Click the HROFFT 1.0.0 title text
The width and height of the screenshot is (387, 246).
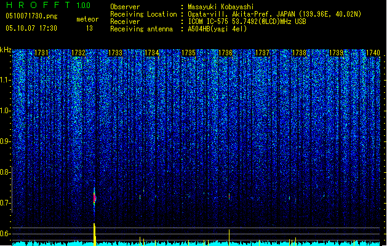(x=49, y=5)
